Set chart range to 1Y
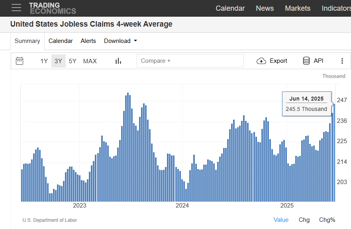Image resolution: width=351 pixels, height=229 pixels. pyautogui.click(x=44, y=61)
